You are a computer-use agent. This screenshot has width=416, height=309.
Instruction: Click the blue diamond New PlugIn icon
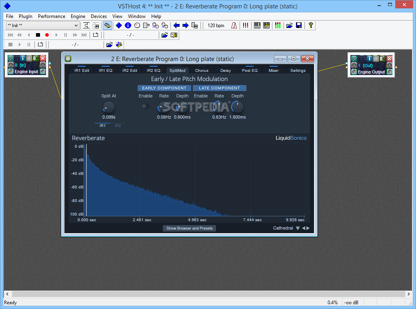(119, 26)
